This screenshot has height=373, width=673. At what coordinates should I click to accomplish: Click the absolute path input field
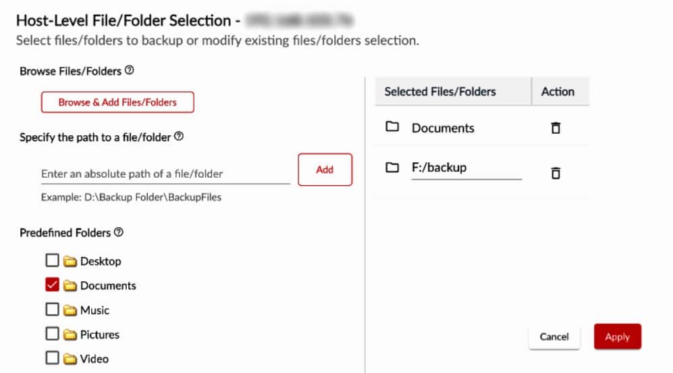pos(165,174)
